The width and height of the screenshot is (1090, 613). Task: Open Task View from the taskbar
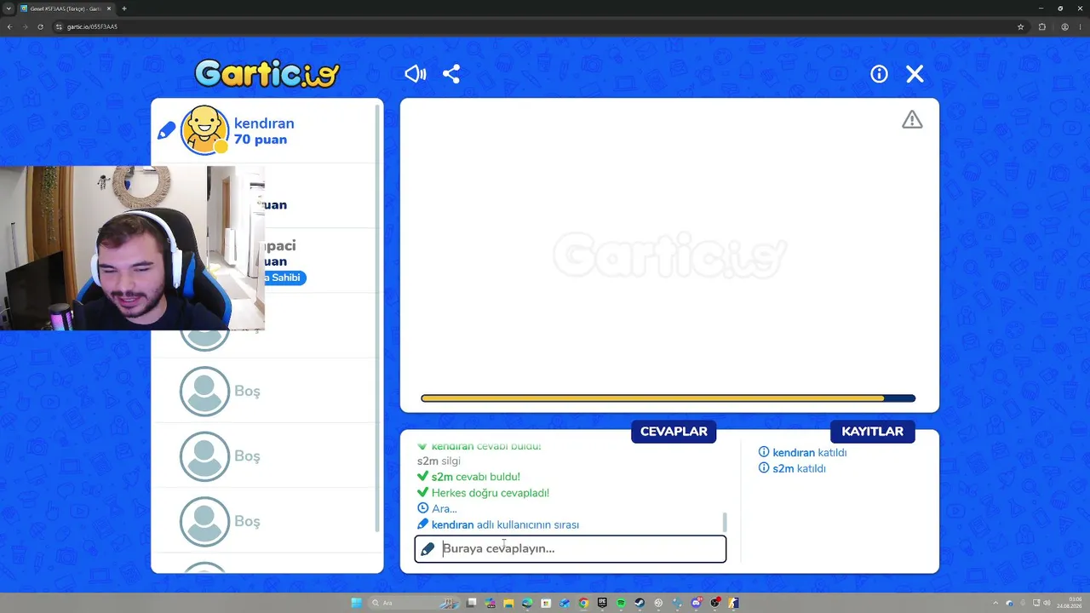pos(471,603)
